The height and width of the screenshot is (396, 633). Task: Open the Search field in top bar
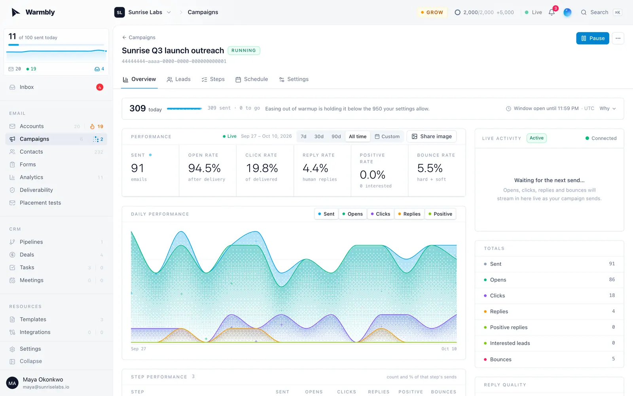(x=601, y=12)
